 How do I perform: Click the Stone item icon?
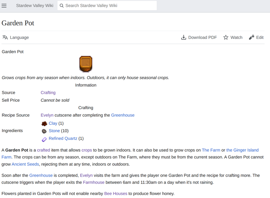(x=44, y=131)
